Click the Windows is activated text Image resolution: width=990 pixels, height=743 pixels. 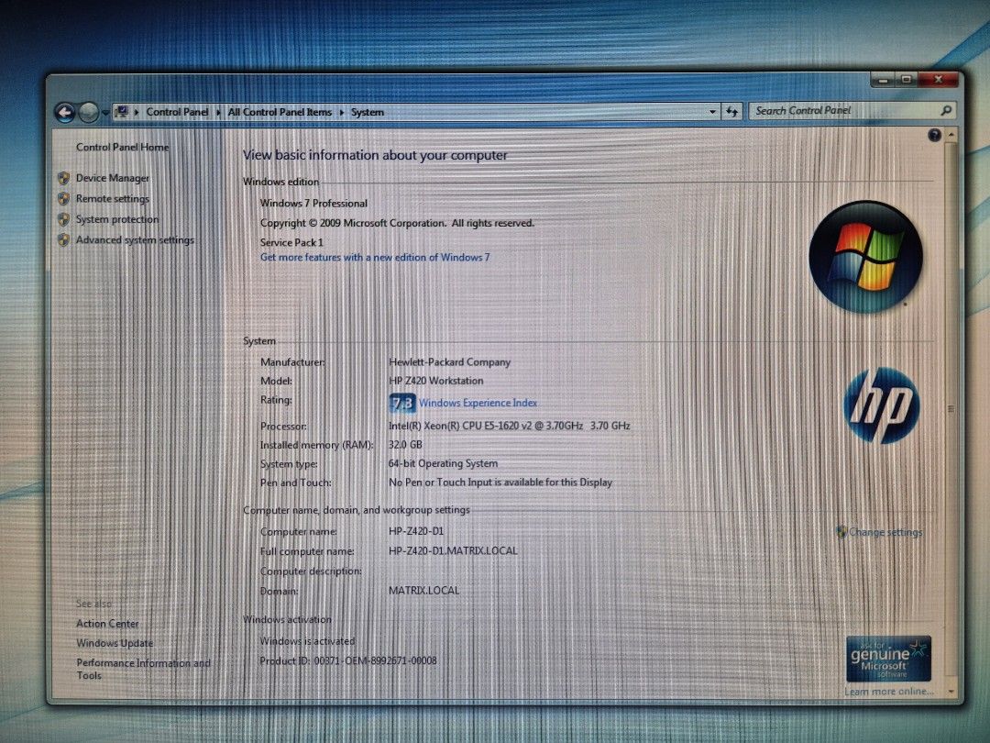(307, 641)
